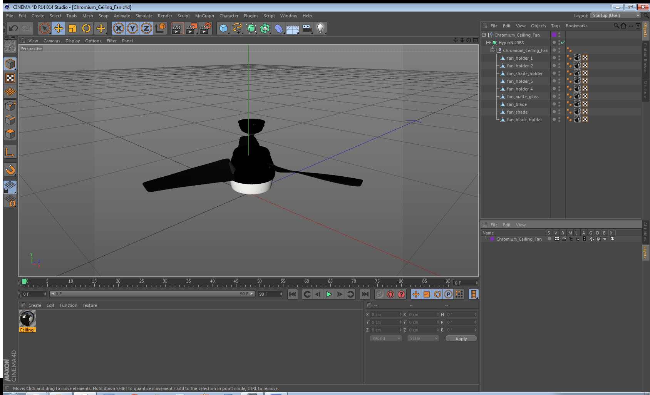The width and height of the screenshot is (650, 395).
Task: Toggle Autokeying record button
Action: (390, 294)
